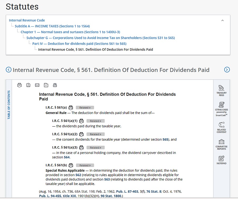The height and width of the screenshot is (199, 238).
Task: Click the export document icon beside the printer
Action: (x=28, y=85)
